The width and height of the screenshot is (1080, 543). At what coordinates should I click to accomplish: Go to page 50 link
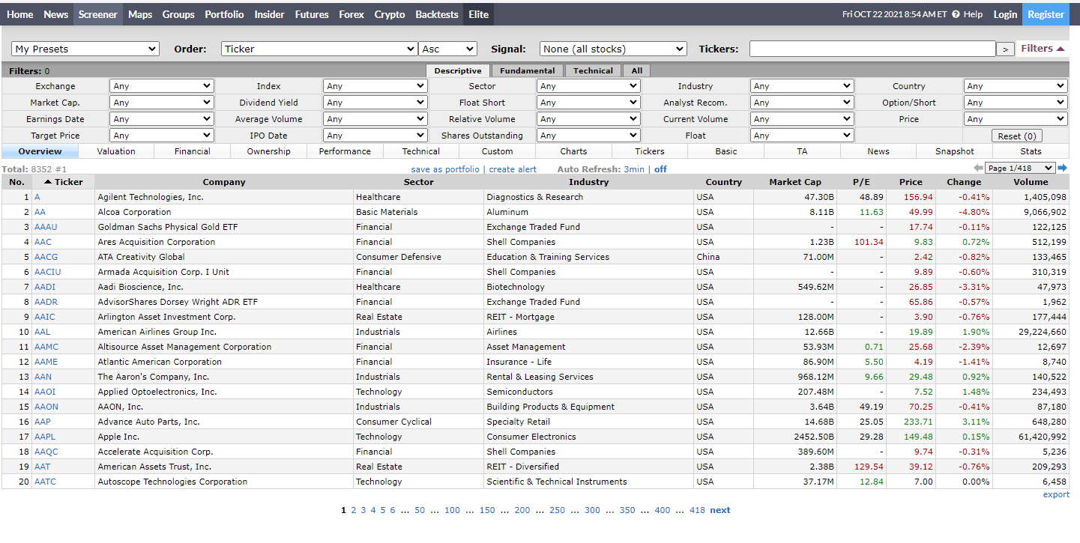click(x=420, y=510)
